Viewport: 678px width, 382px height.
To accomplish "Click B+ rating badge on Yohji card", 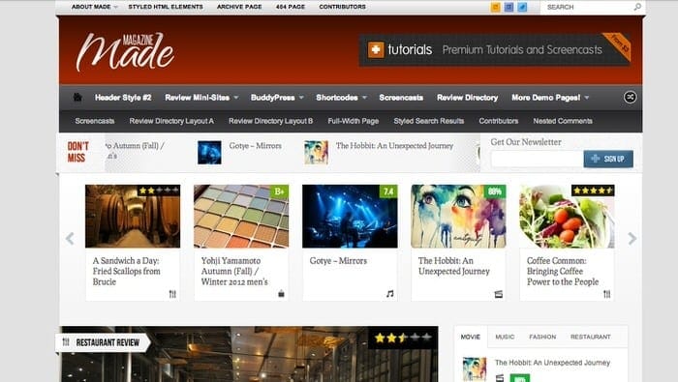I will point(279,191).
